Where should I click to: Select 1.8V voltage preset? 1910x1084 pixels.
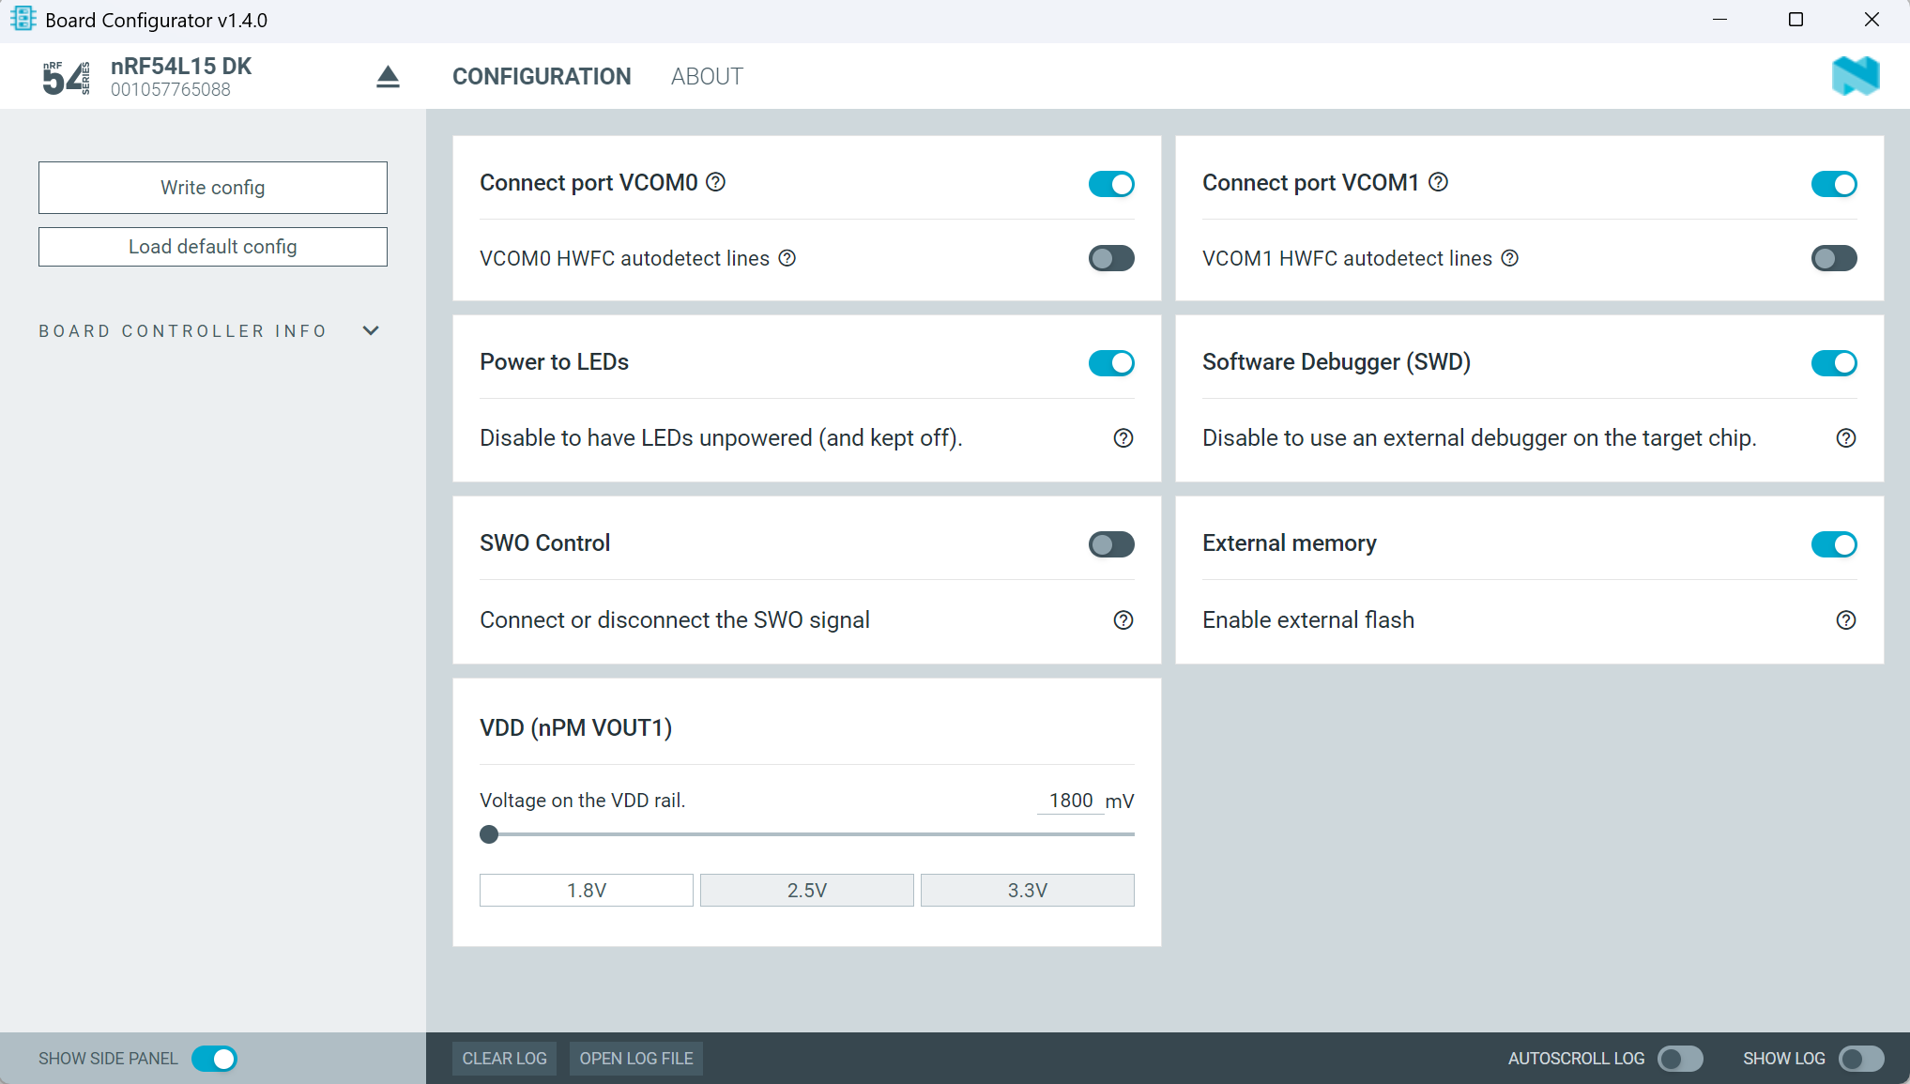(x=587, y=891)
